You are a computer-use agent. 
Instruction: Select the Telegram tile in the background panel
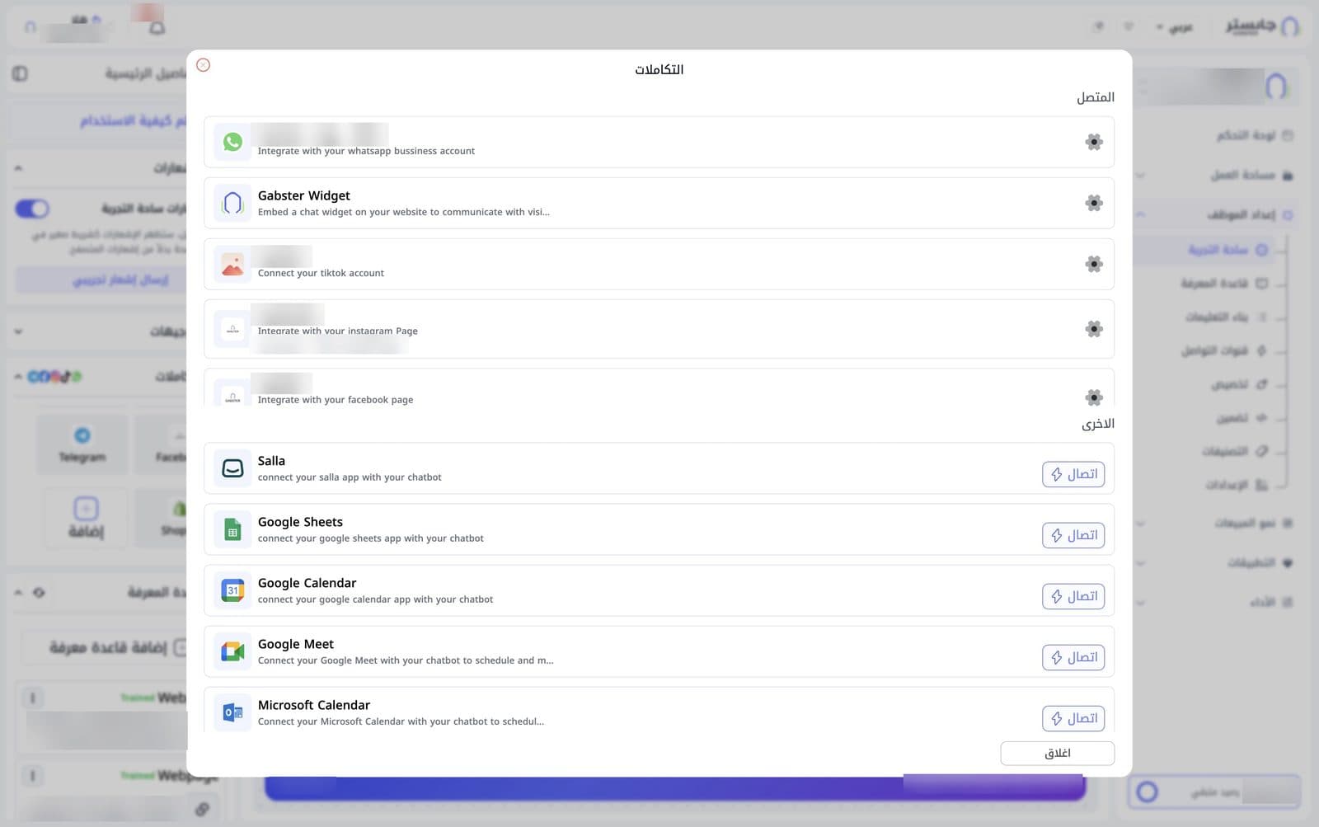pos(82,444)
